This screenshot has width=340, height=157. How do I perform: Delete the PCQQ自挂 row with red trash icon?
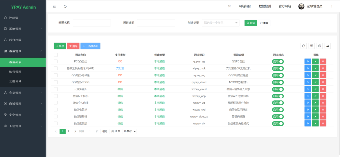coord(323,61)
